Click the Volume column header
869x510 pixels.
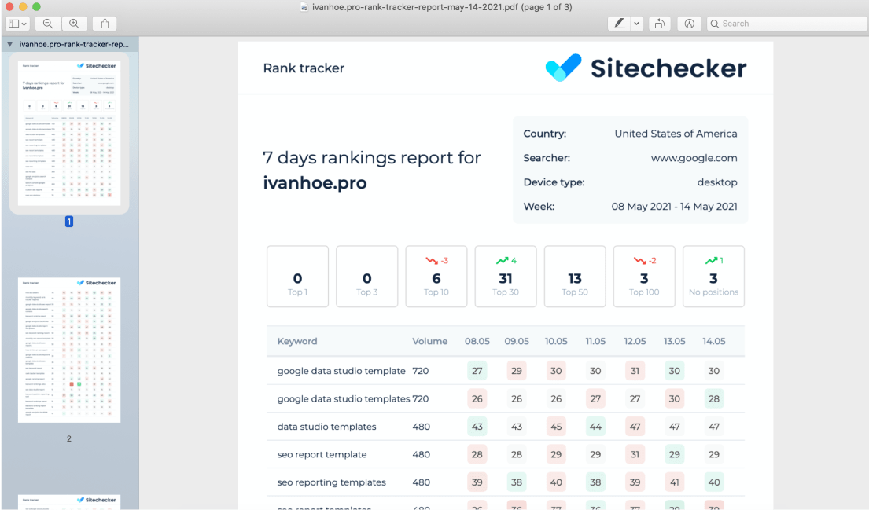click(429, 341)
